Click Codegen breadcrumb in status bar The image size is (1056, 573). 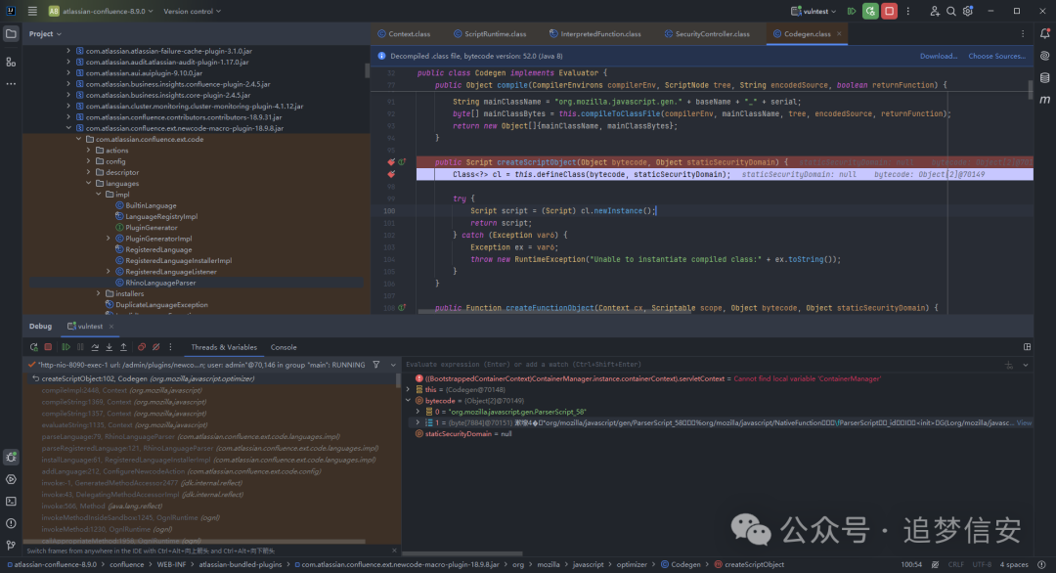pyautogui.click(x=681, y=565)
